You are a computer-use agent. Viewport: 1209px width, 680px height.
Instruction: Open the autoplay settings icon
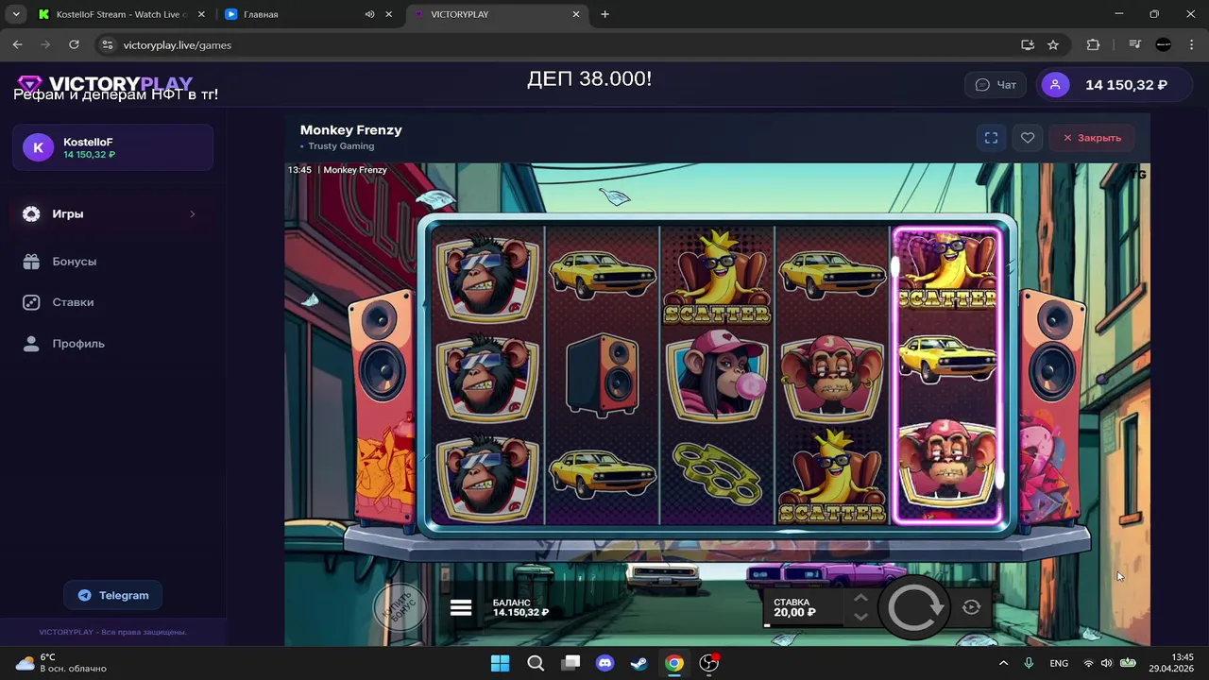click(971, 607)
